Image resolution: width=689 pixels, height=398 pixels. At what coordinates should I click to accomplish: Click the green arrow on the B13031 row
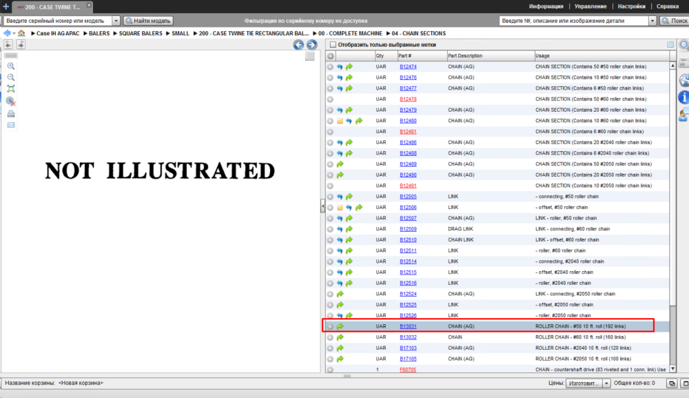(340, 327)
